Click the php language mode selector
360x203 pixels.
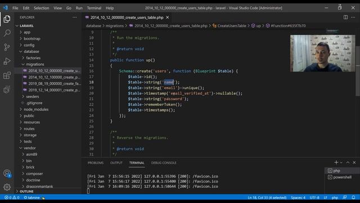tap(335, 197)
